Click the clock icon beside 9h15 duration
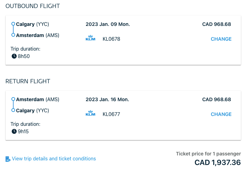Image resolution: width=248 pixels, height=169 pixels. coord(14,131)
